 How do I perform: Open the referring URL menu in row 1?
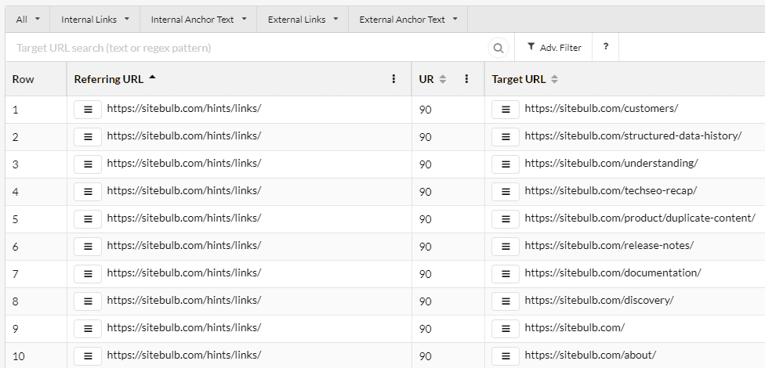[88, 110]
